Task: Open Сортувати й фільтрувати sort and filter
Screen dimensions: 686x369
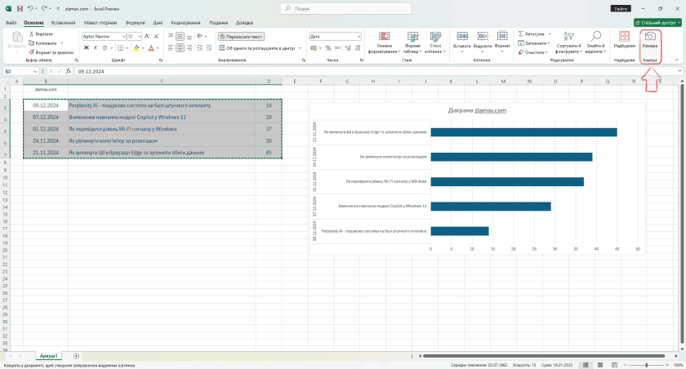Action: [568, 42]
